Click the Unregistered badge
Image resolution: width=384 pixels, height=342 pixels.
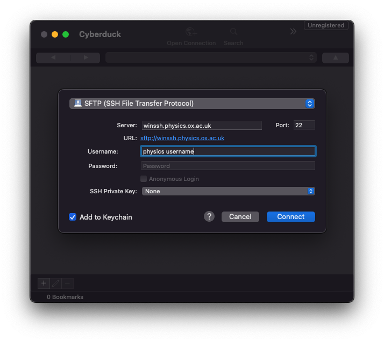tap(326, 25)
